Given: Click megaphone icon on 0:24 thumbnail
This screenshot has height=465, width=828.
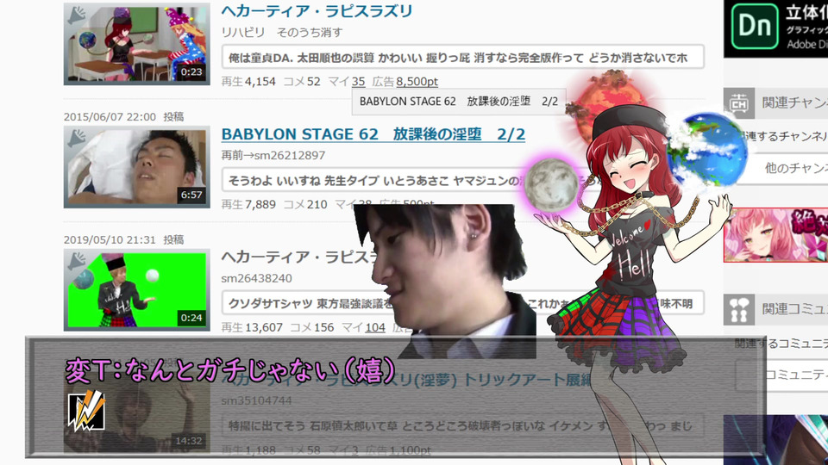Looking at the screenshot, I should (77, 261).
